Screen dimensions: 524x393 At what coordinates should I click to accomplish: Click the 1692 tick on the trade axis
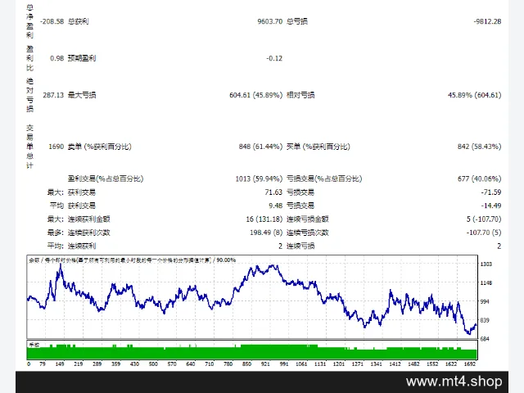(469, 364)
